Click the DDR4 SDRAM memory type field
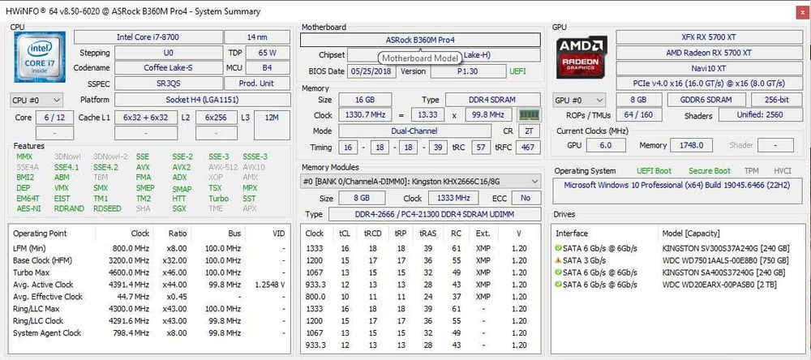 click(x=493, y=100)
